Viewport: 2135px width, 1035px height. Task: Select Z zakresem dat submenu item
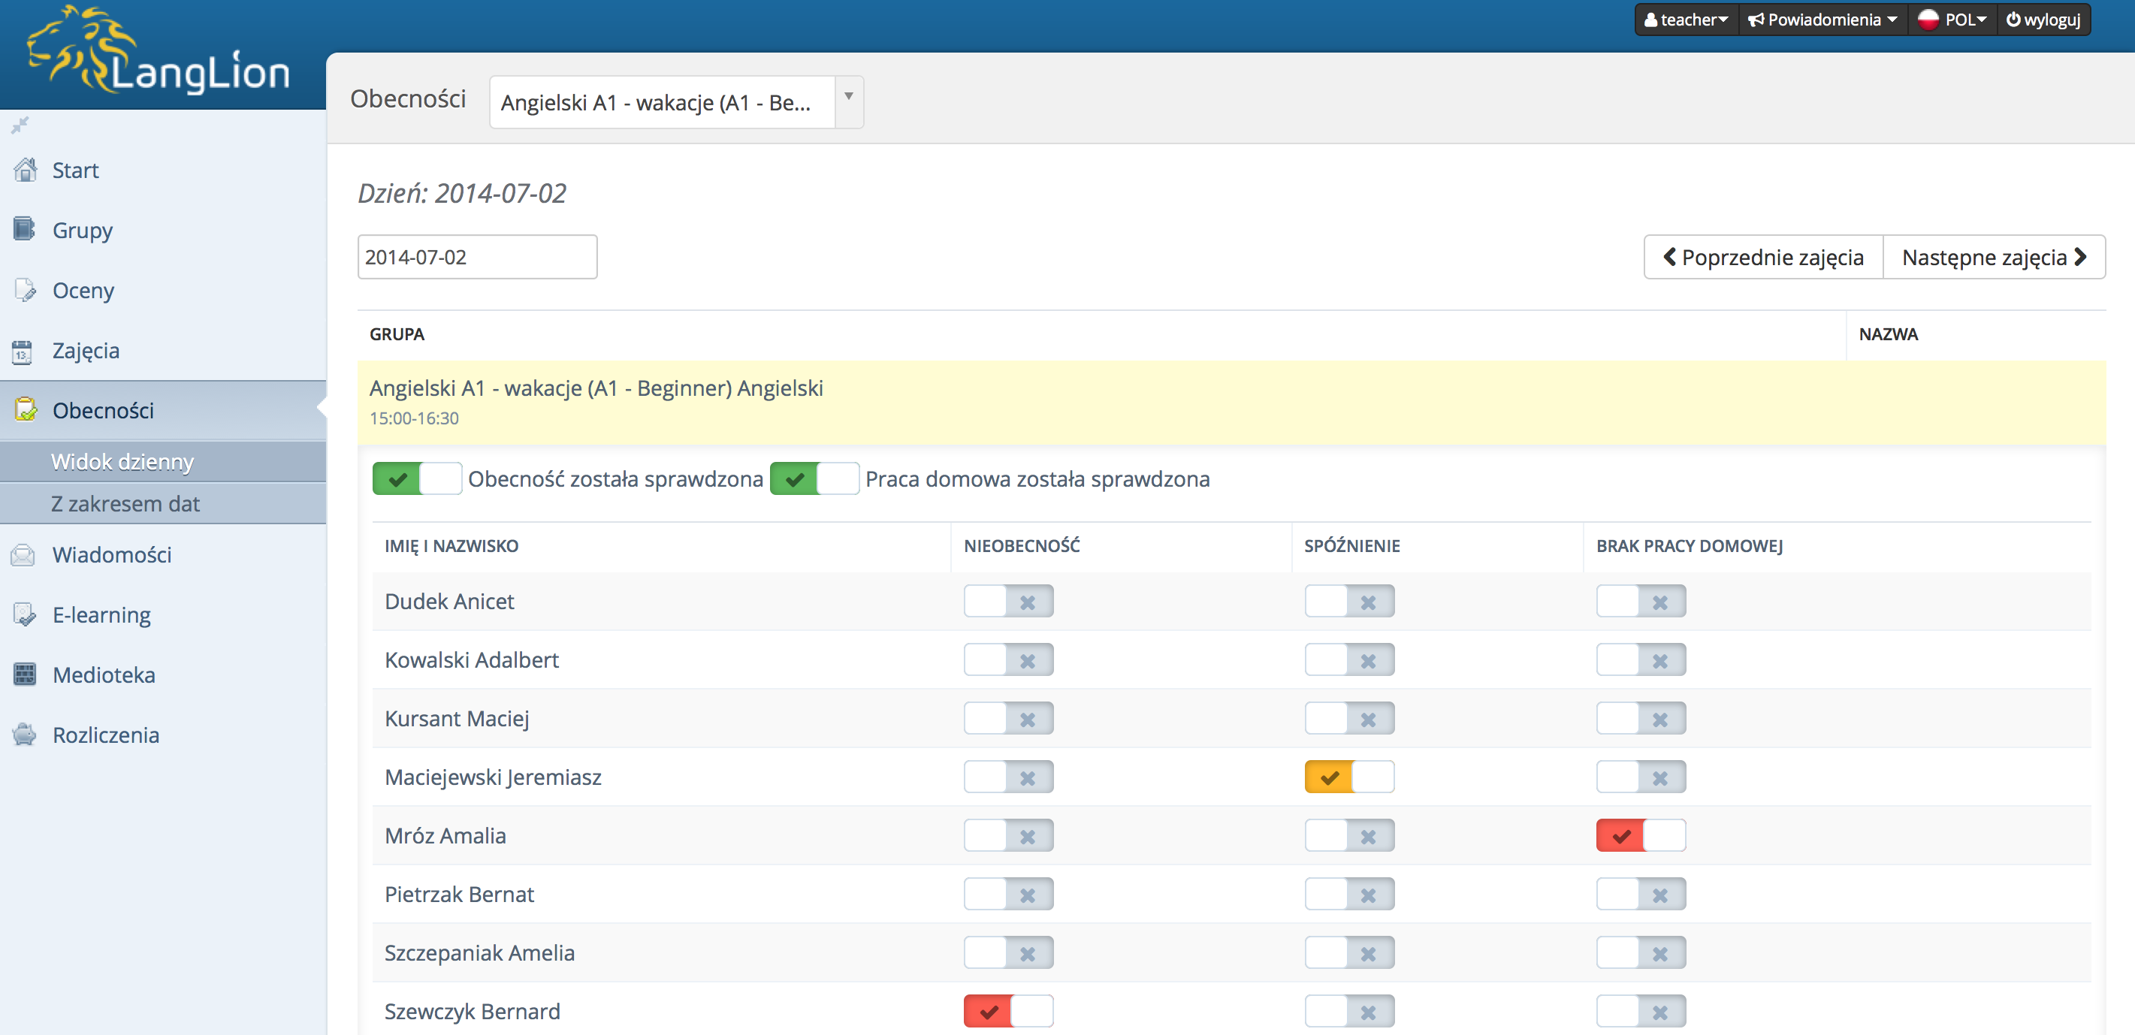[125, 504]
